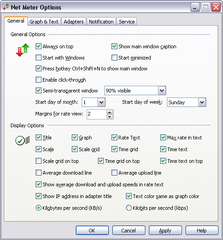The image size is (223, 240).
Task: Click the OK button
Action: tap(92, 231)
